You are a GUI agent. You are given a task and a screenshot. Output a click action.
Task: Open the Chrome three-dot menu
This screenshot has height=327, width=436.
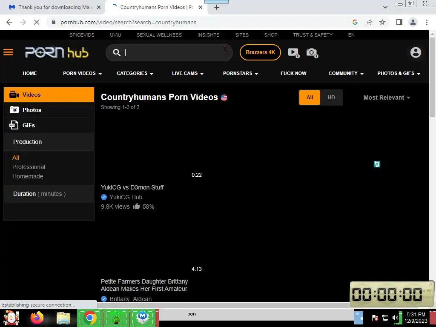pos(427,22)
